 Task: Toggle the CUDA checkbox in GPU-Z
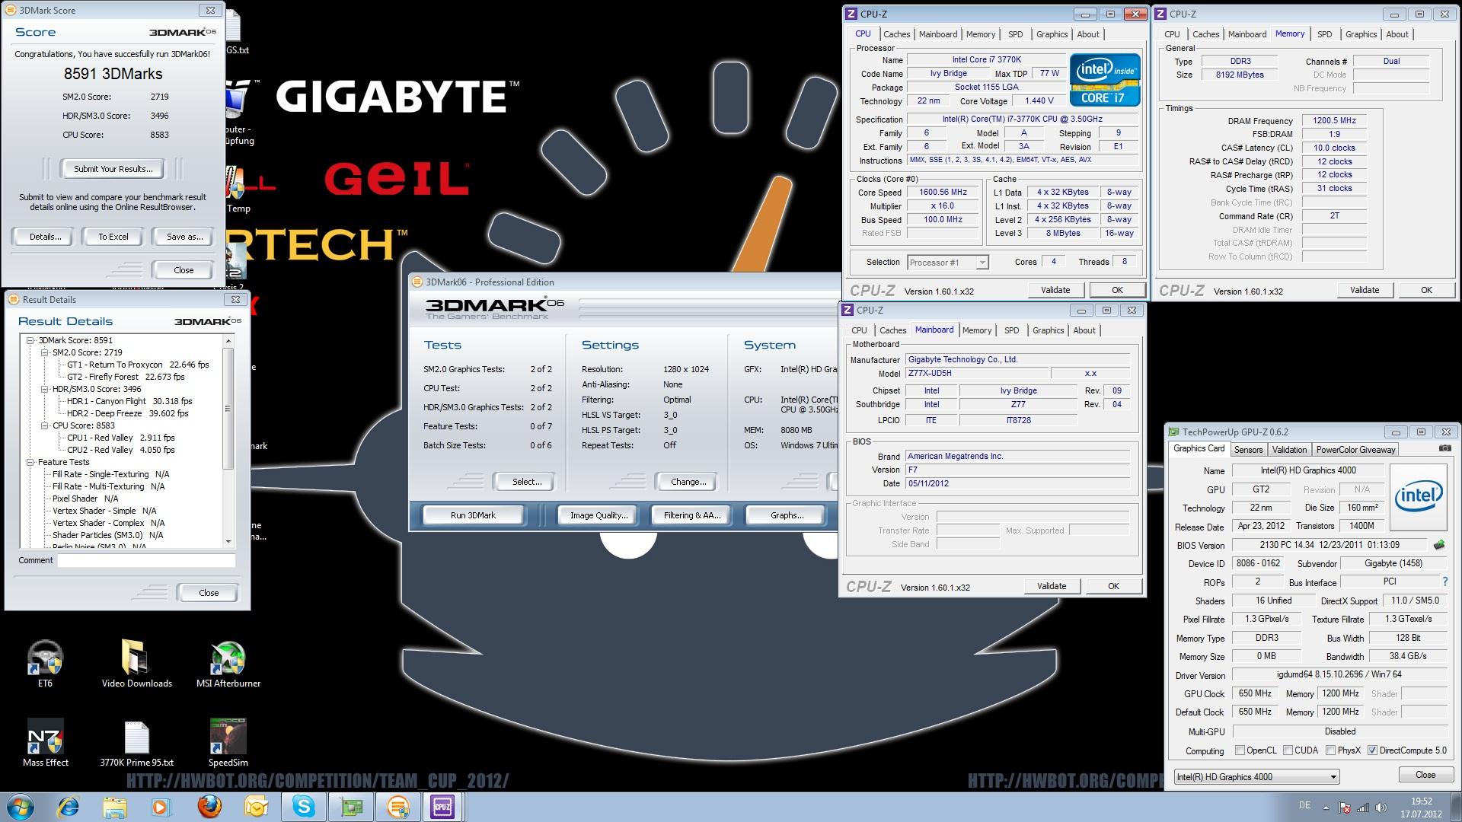click(x=1288, y=750)
